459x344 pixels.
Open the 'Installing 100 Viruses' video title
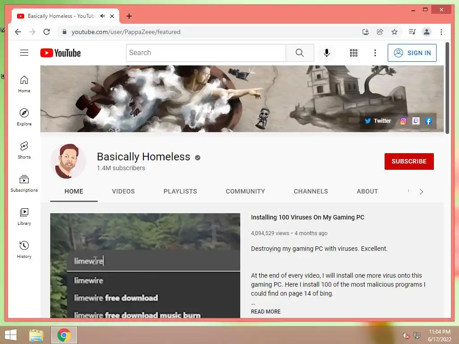[x=307, y=217]
